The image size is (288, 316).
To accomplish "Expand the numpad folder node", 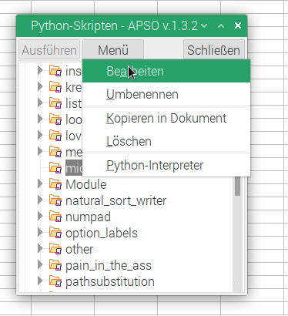I will click(x=40, y=216).
